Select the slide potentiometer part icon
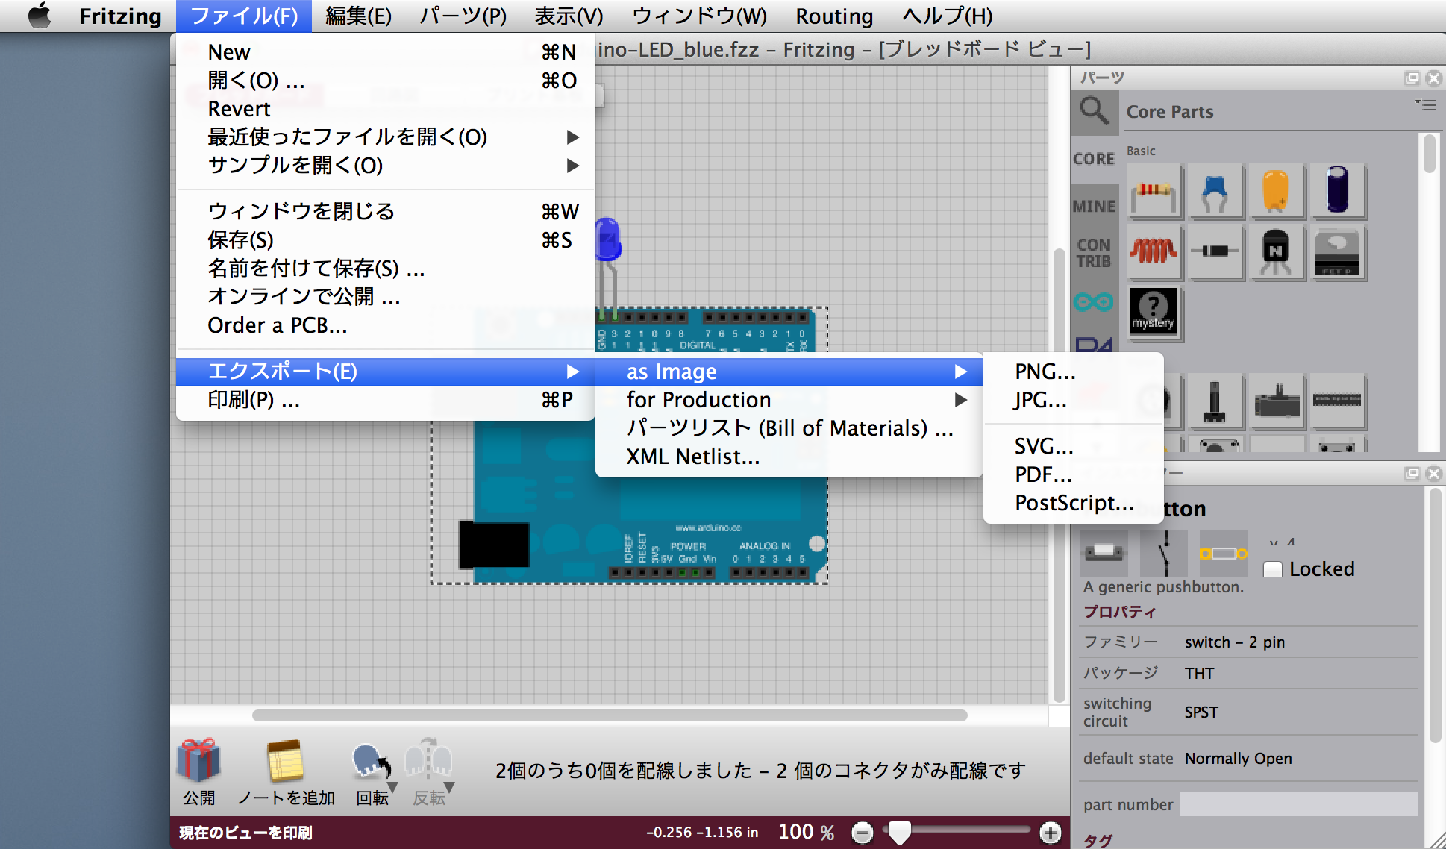Viewport: 1446px width, 849px height. (1215, 401)
